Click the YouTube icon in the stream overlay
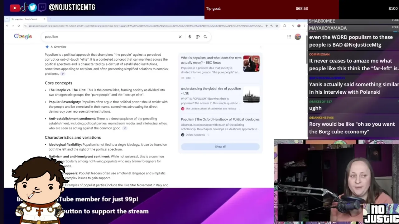This screenshot has width=399, height=224. [x=14, y=7]
